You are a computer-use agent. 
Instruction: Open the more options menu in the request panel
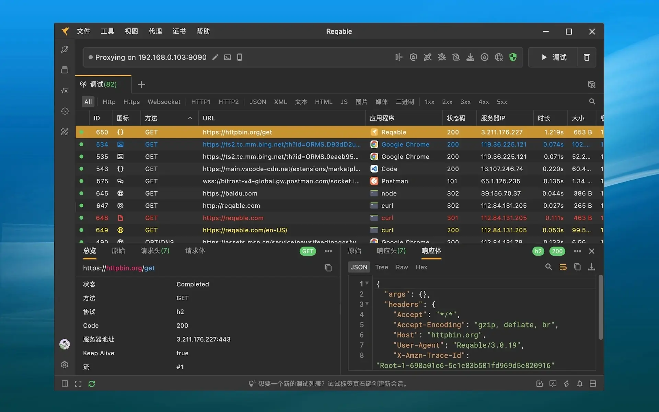click(328, 251)
